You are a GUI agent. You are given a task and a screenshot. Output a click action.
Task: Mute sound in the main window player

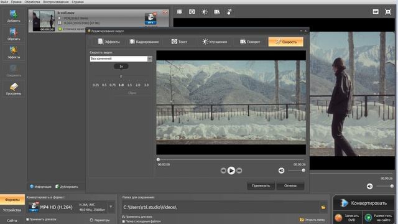[369, 186]
